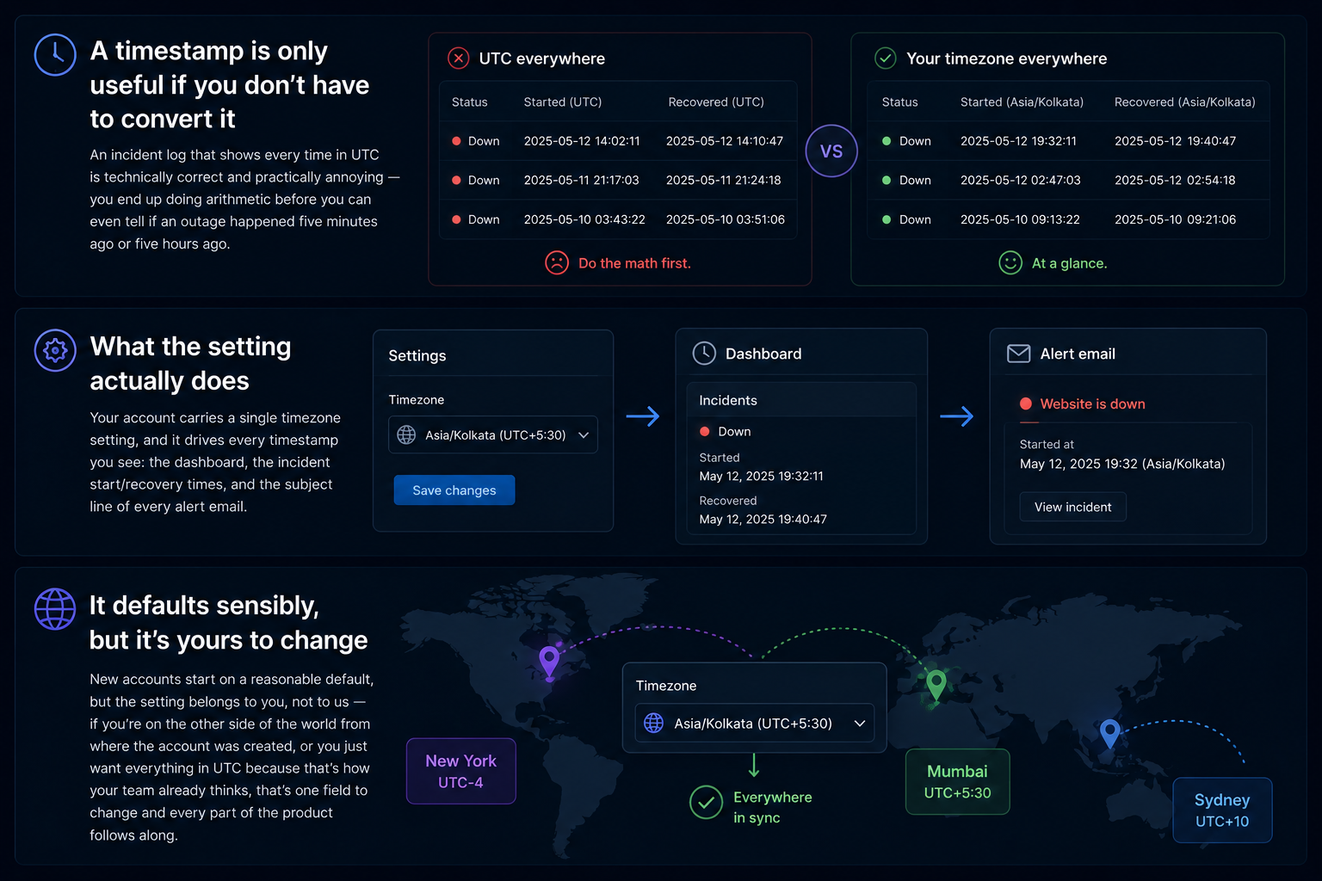
Task: Click the Dashboard clock icon
Action: tap(704, 353)
